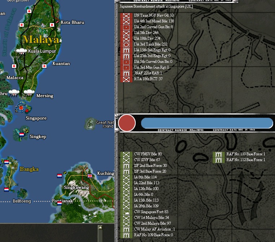Click the Malaya region label
Viewport: 275px width, 242px height.
(41, 39)
